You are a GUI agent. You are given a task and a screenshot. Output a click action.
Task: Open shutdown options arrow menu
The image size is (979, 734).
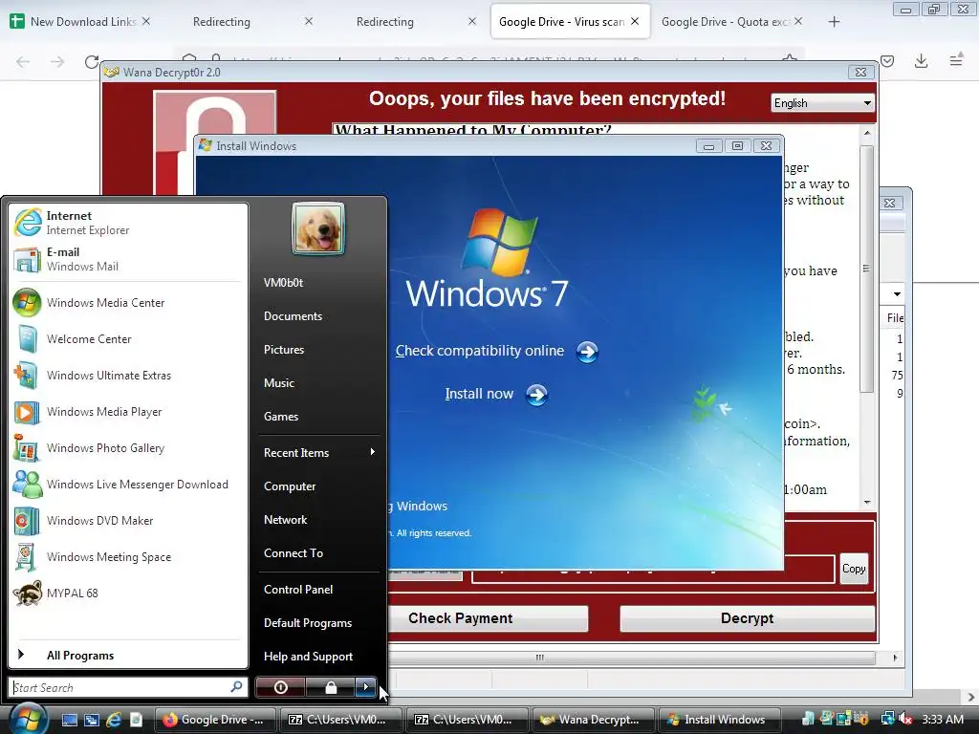coord(366,687)
